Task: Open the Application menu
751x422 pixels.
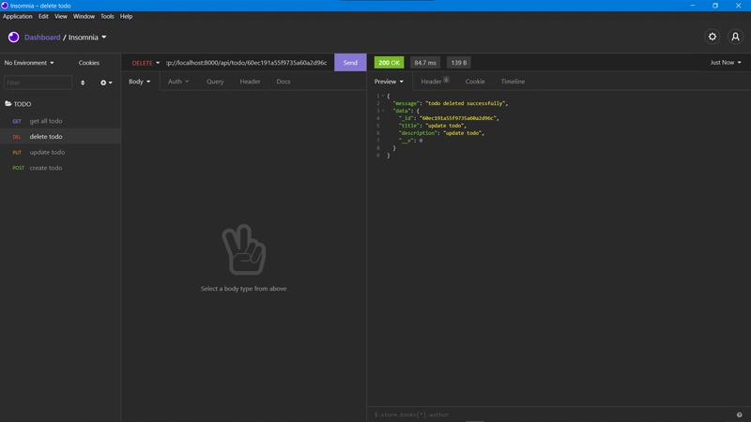Action: pyautogui.click(x=17, y=16)
